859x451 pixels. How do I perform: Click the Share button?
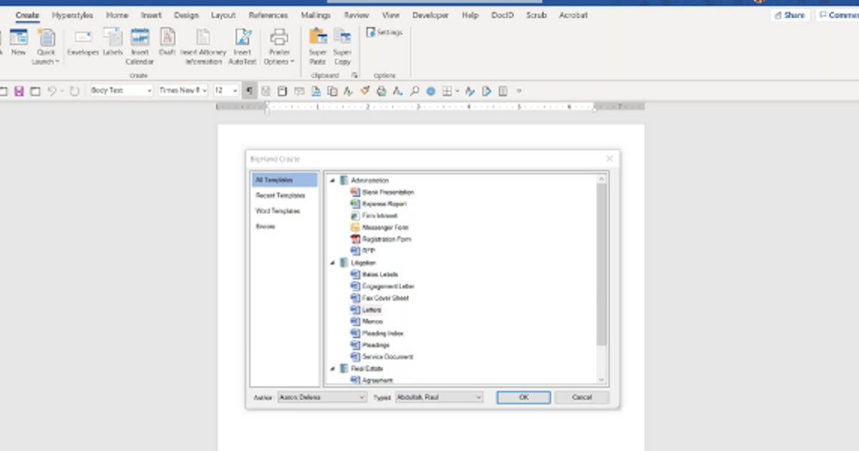coord(790,15)
